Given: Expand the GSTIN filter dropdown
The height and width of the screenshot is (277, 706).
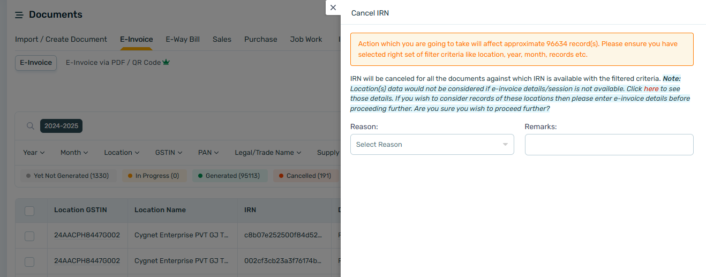Looking at the screenshot, I should tap(169, 153).
